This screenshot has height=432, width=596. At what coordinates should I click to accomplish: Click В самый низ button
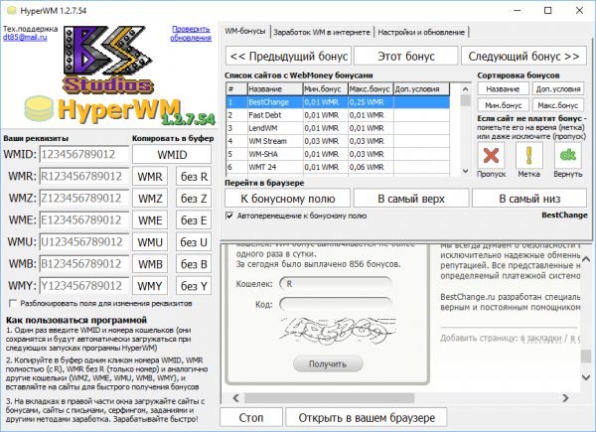tap(529, 199)
